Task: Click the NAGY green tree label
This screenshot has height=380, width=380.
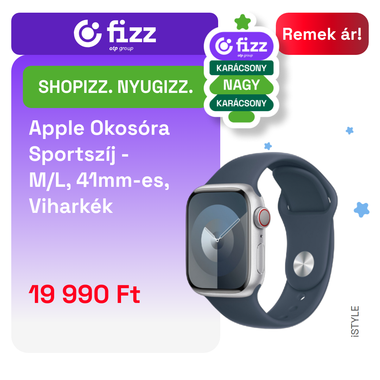Action: [x=241, y=85]
